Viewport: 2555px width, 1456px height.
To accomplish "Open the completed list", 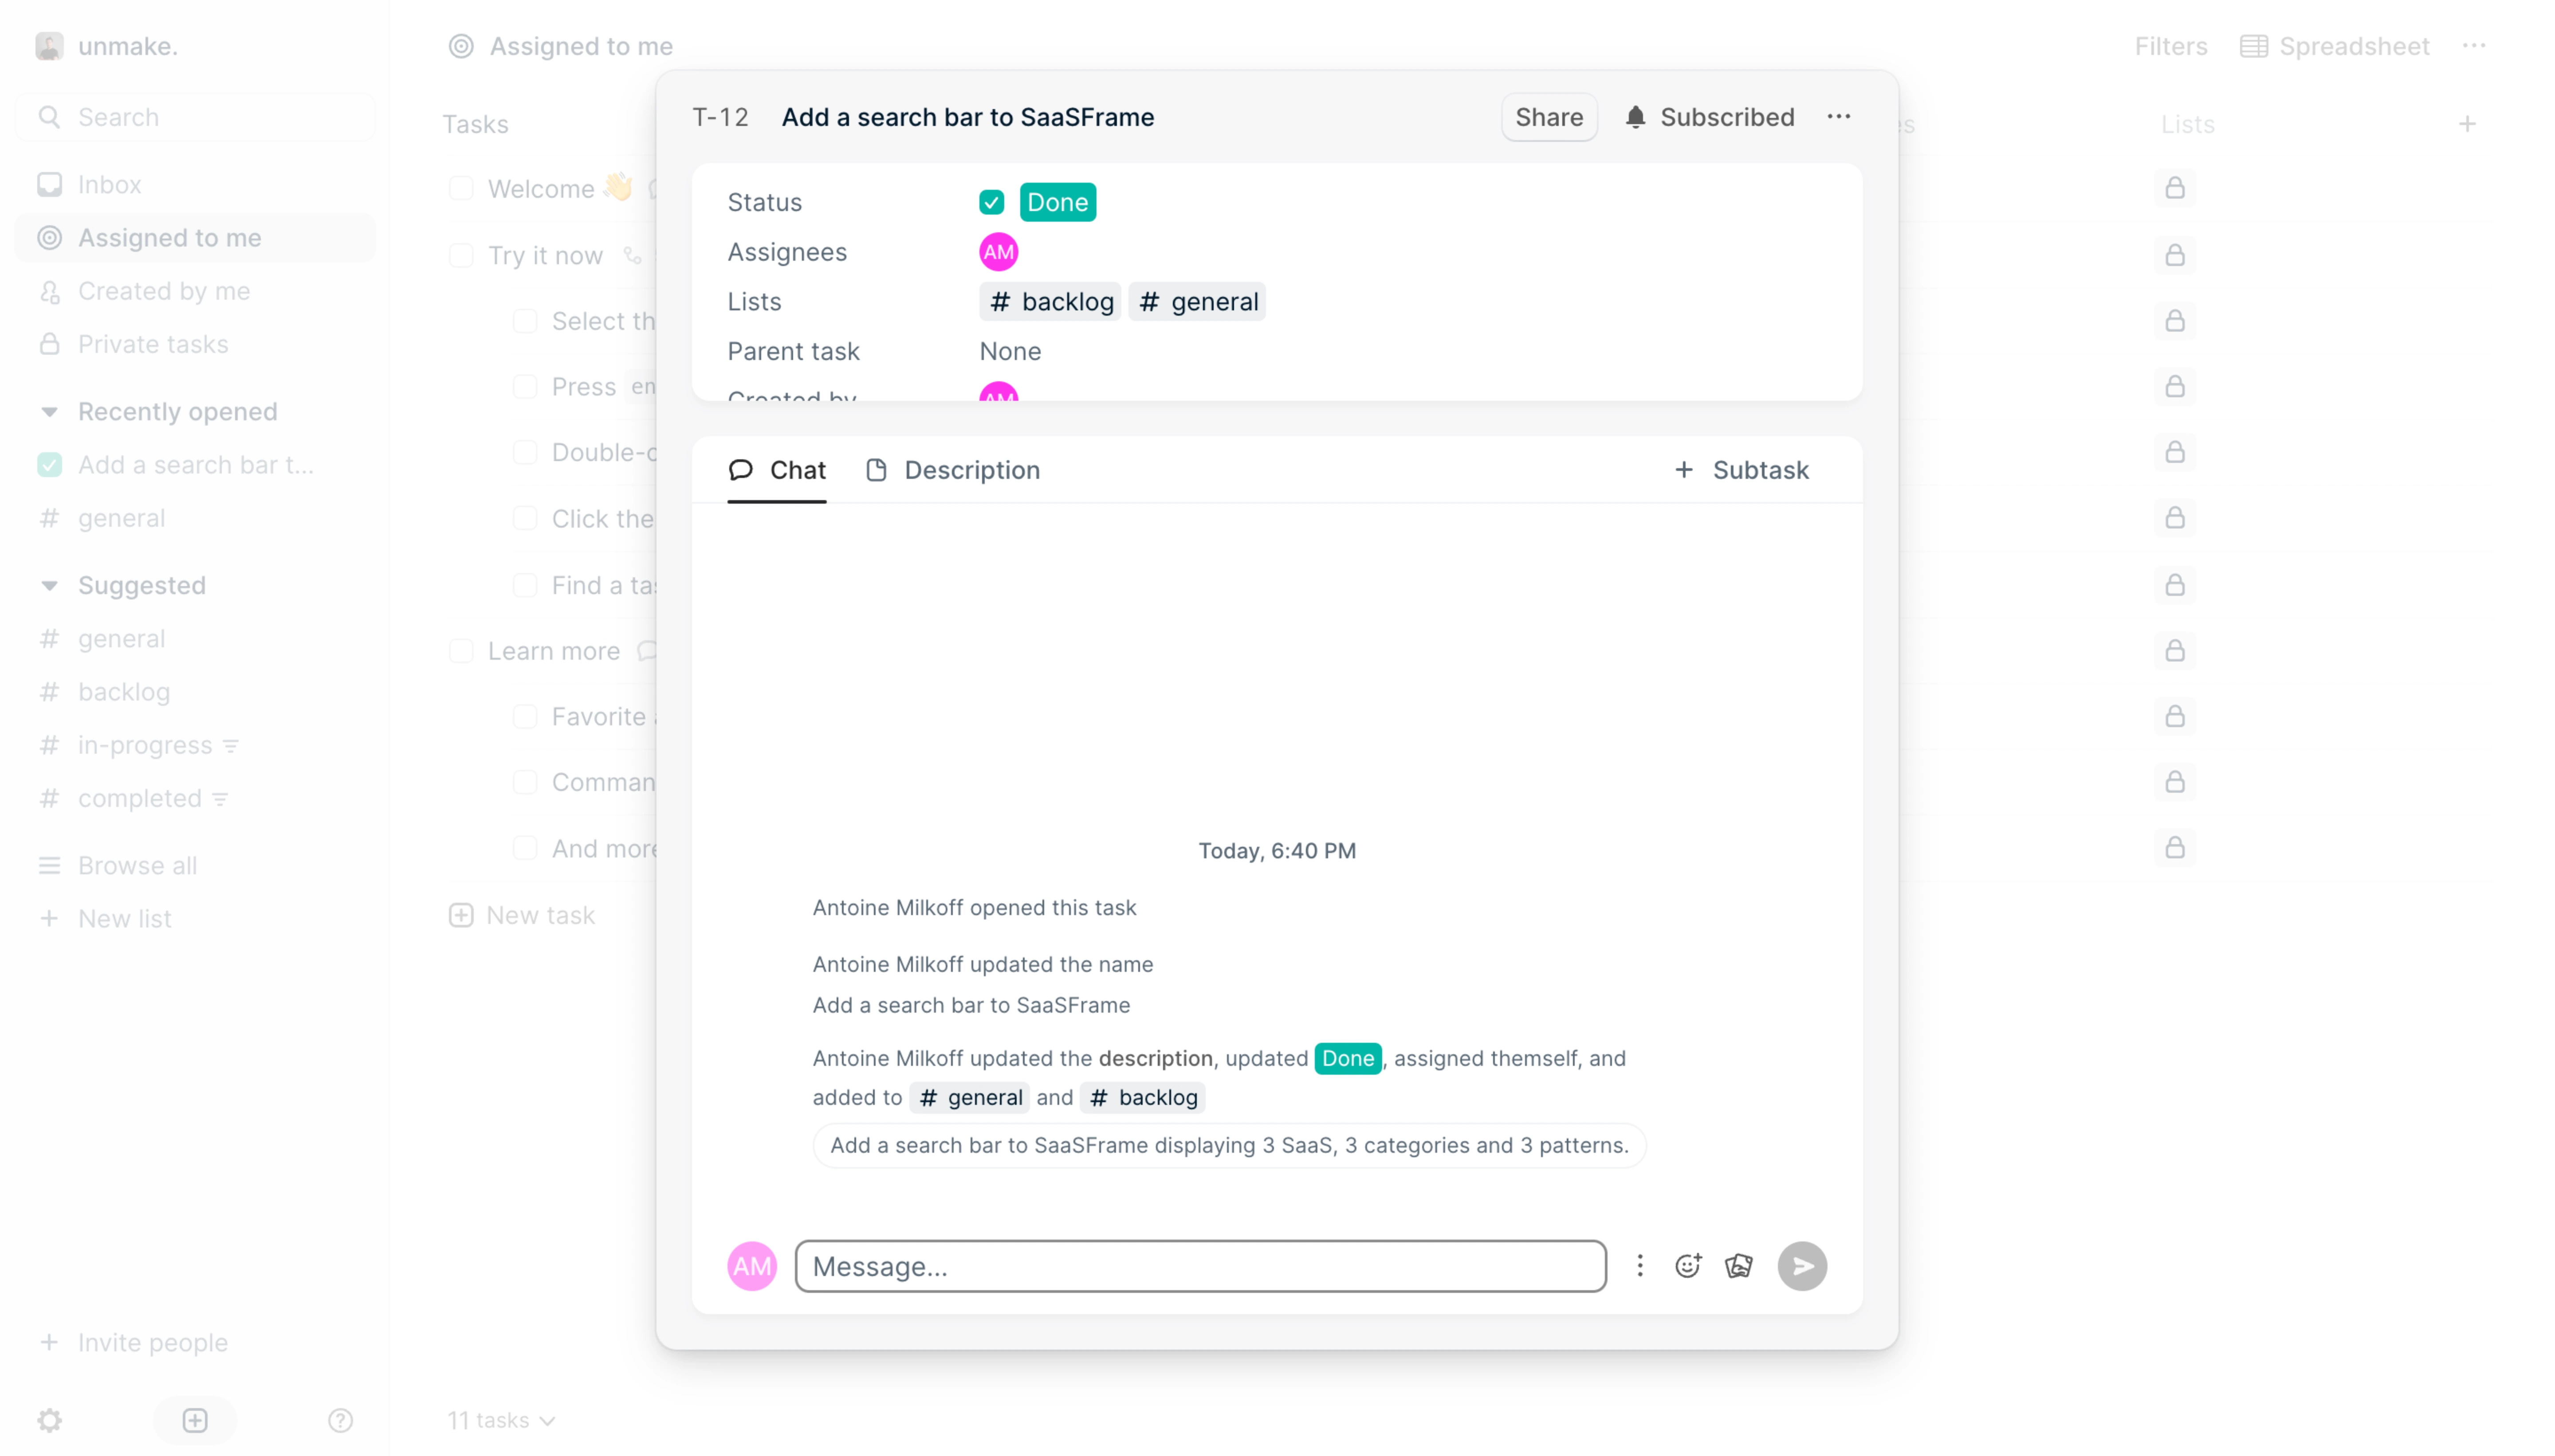I will (195, 798).
